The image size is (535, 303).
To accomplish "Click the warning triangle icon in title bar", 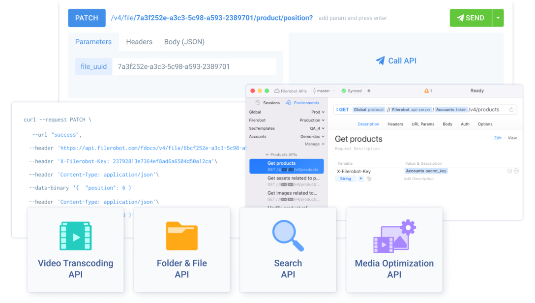I will coord(426,91).
